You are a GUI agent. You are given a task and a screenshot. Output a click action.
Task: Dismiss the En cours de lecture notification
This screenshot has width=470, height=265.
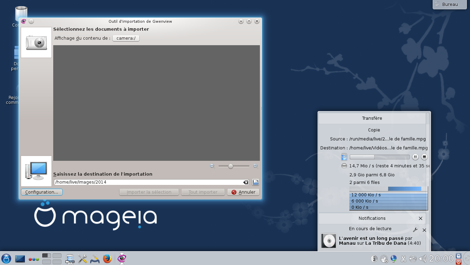coord(424,230)
